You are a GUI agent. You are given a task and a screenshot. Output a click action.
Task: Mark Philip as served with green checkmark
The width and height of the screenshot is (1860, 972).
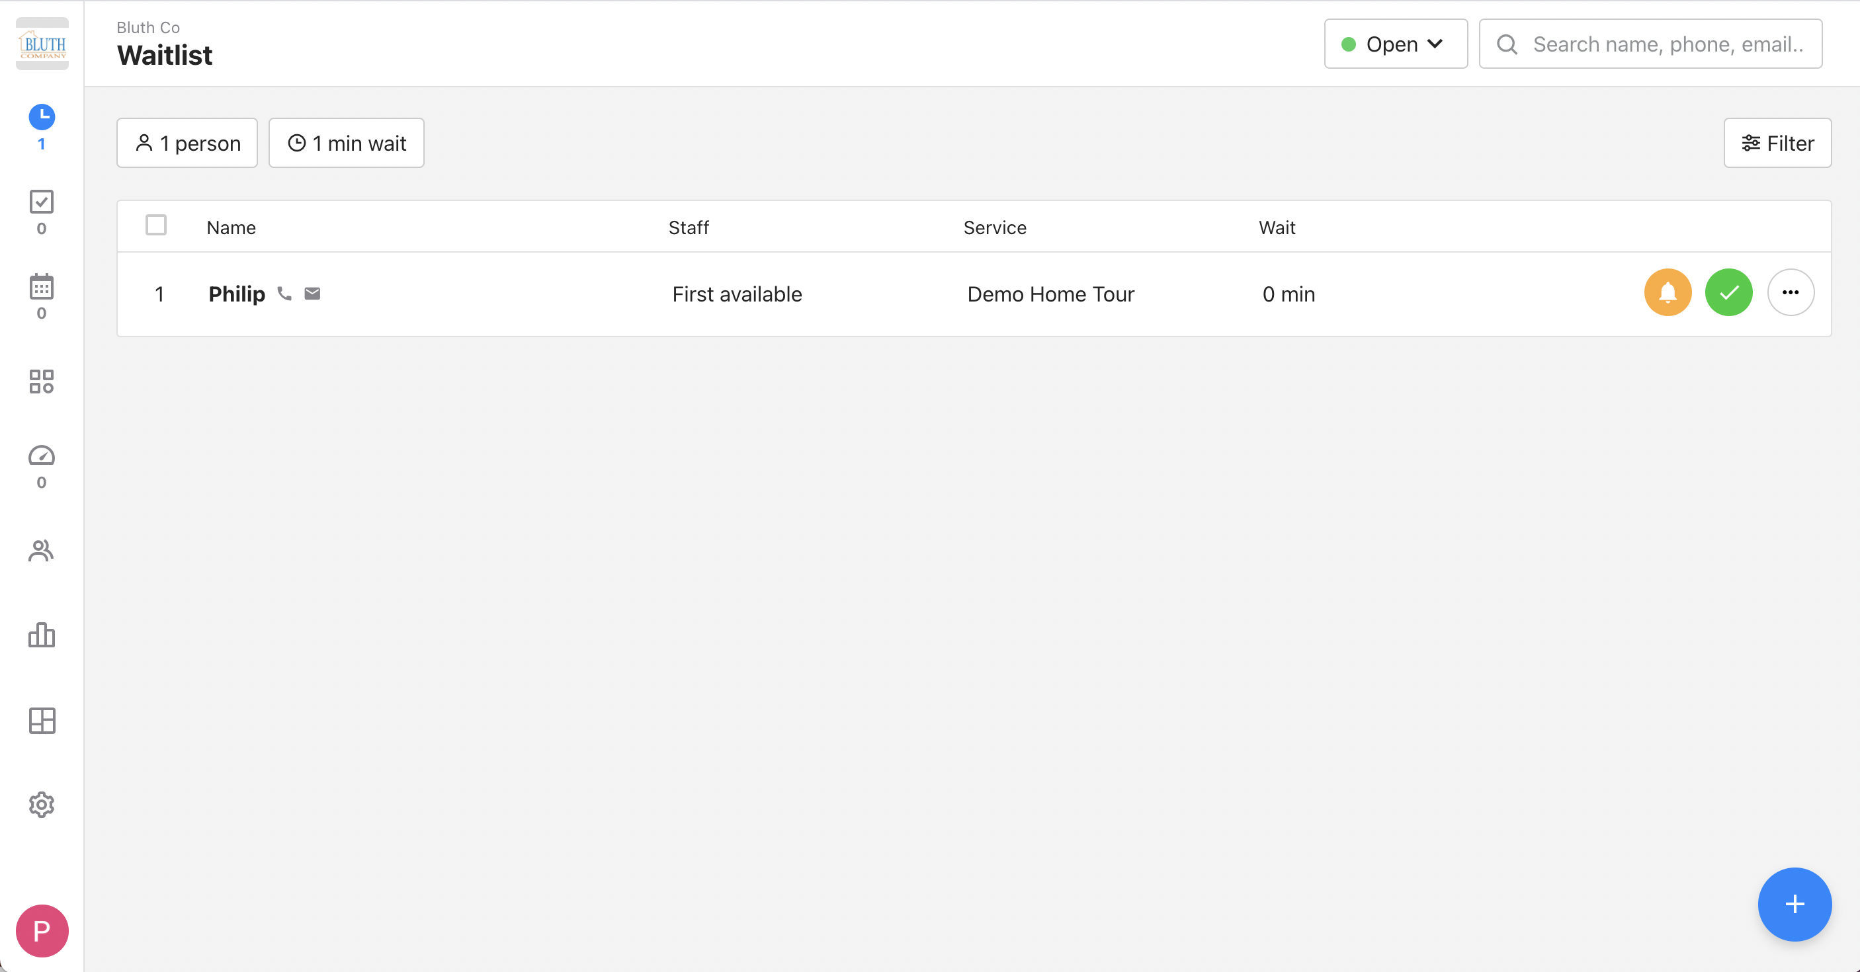point(1728,292)
